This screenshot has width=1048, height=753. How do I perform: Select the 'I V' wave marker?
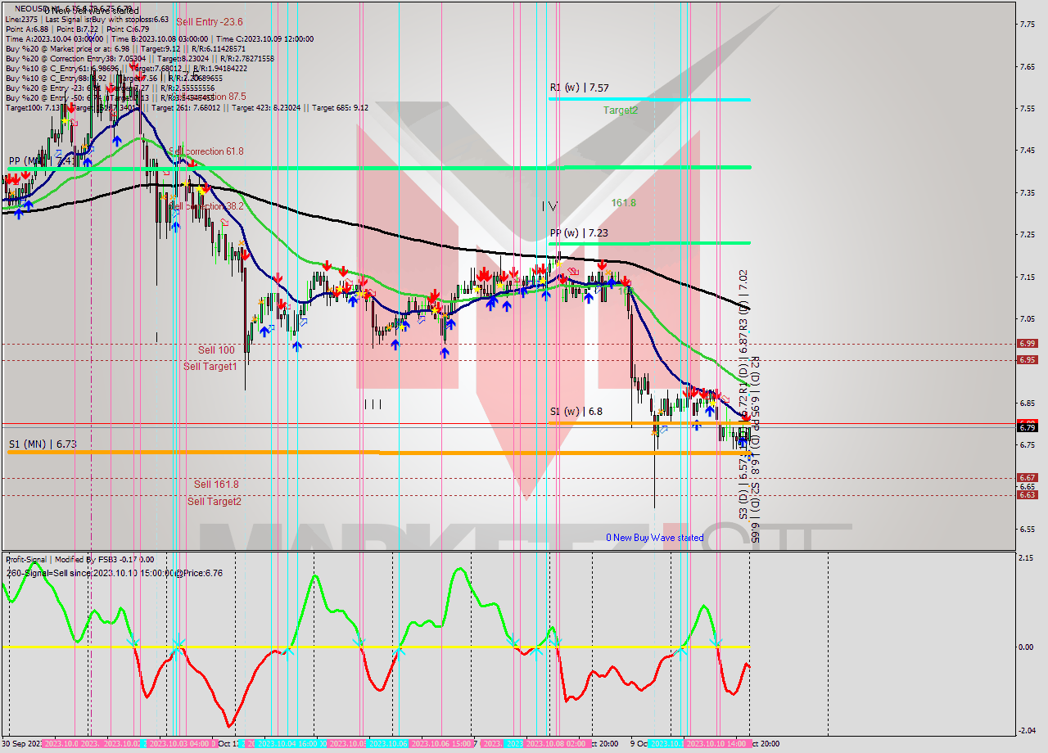549,206
